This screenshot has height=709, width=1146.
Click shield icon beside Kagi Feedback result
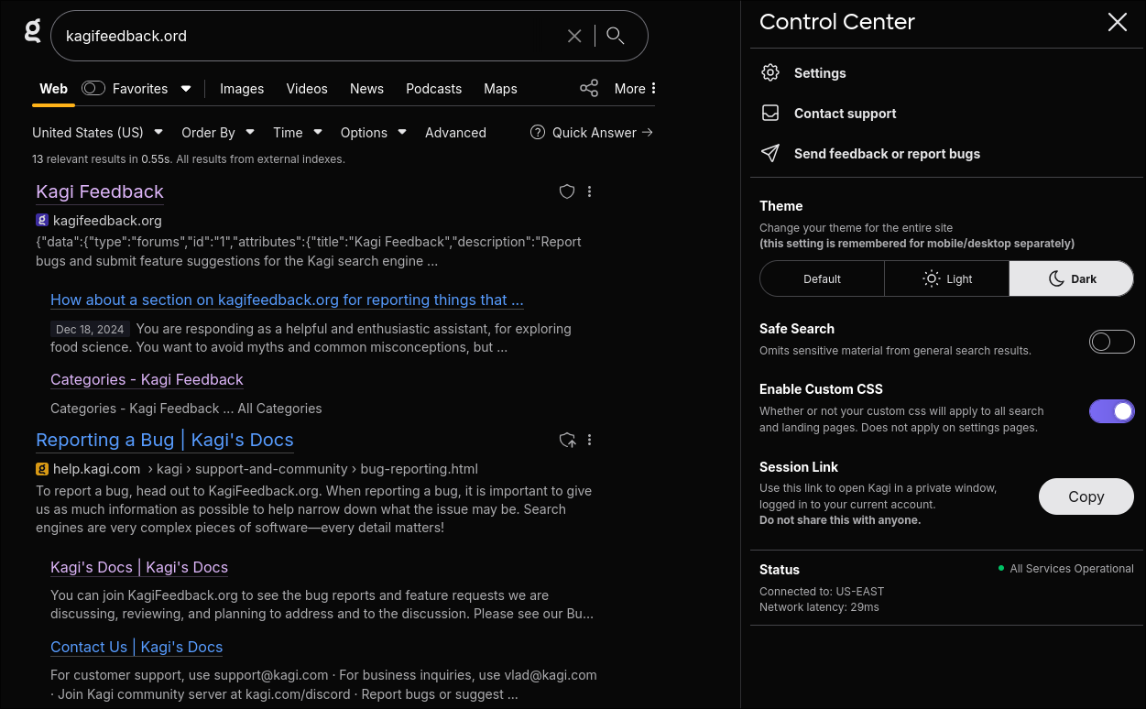click(567, 191)
